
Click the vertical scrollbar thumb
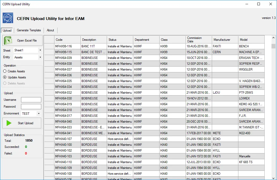coord(274,46)
